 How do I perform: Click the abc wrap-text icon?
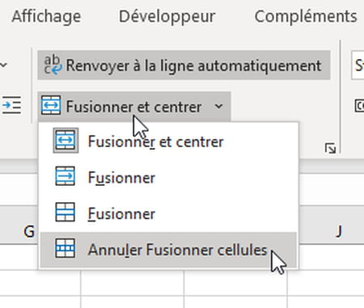point(53,65)
